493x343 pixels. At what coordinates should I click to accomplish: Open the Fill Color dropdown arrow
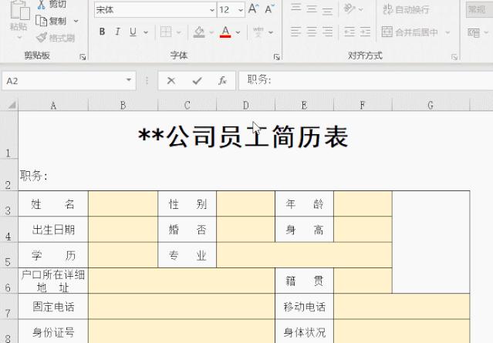[x=211, y=32]
